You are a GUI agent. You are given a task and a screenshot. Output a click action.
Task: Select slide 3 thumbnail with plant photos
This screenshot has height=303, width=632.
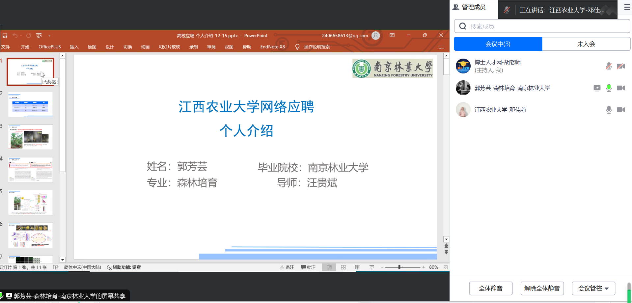click(x=30, y=137)
